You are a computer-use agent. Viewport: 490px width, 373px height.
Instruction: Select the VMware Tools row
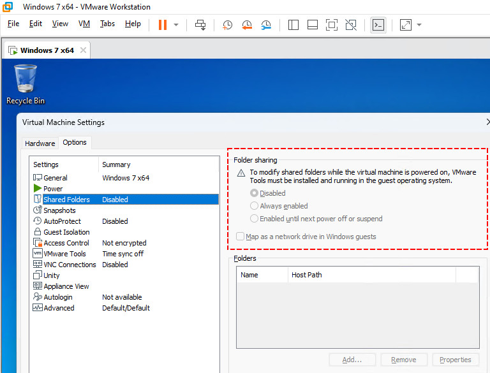tap(125, 254)
